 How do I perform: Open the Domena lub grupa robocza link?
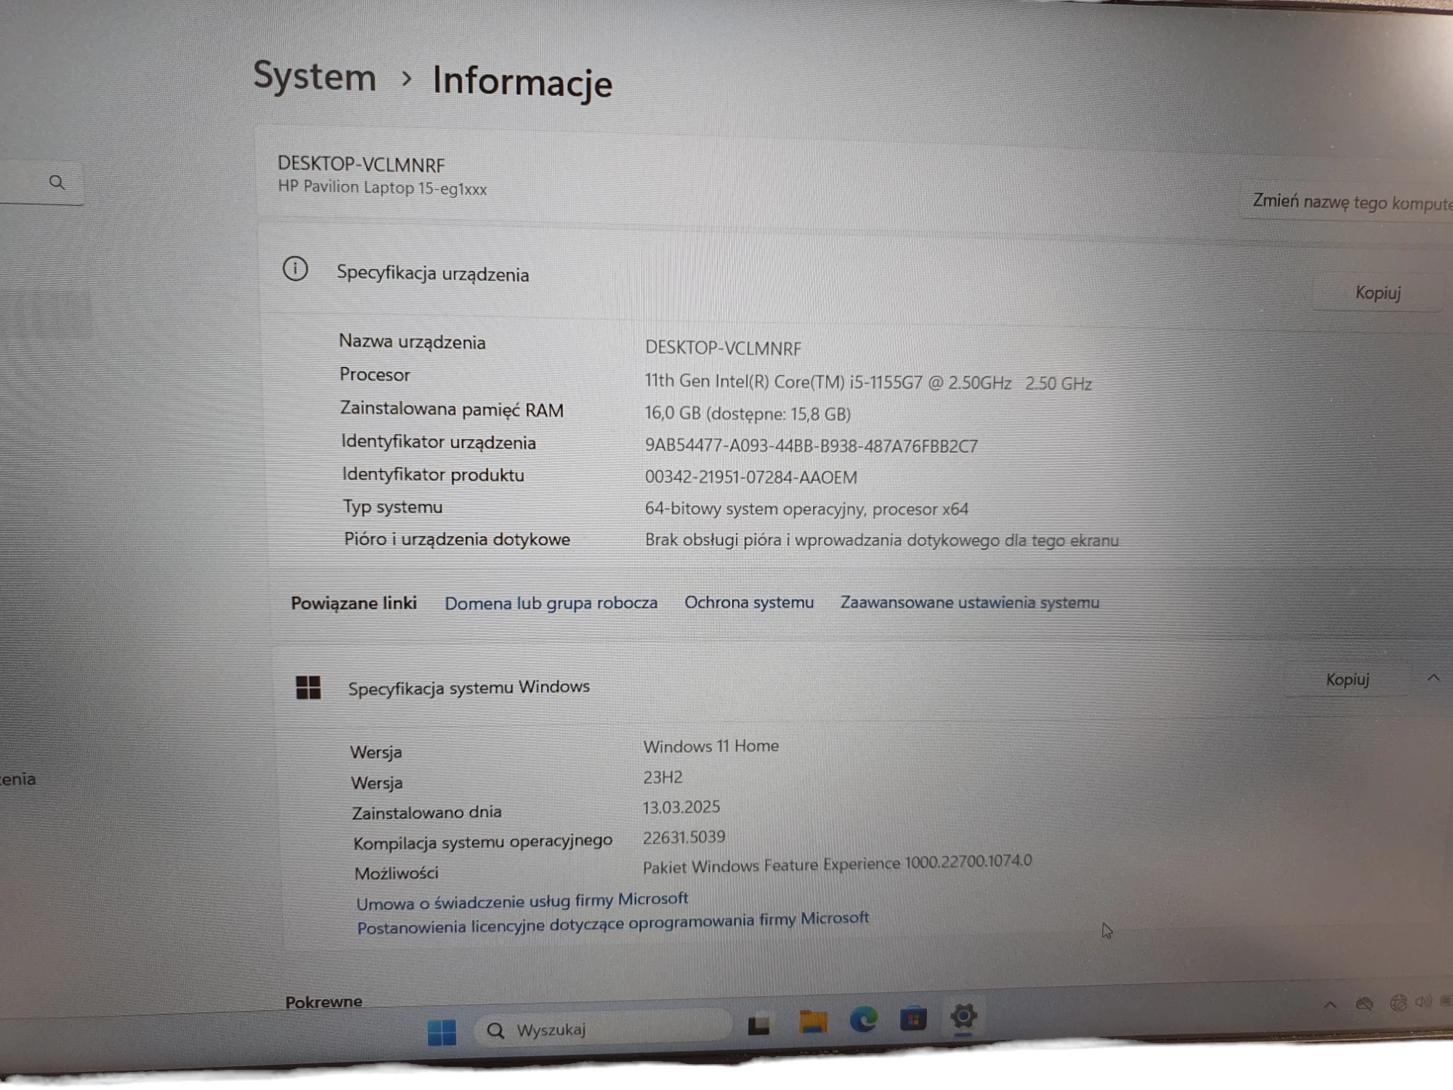tap(551, 603)
